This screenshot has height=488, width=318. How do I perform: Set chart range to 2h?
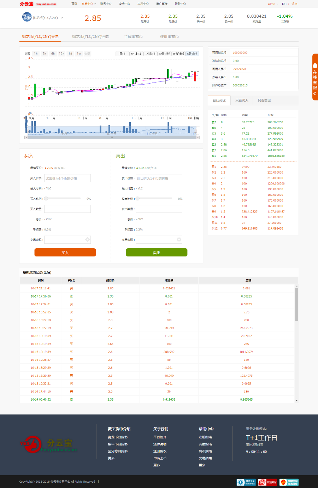[x=44, y=54]
